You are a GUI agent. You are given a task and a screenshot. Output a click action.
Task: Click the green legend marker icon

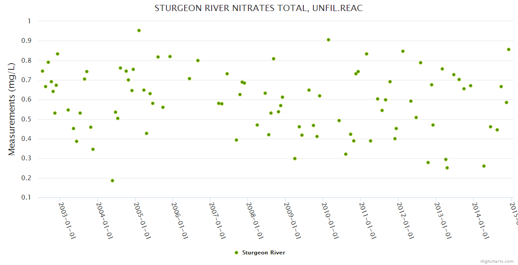(x=236, y=253)
